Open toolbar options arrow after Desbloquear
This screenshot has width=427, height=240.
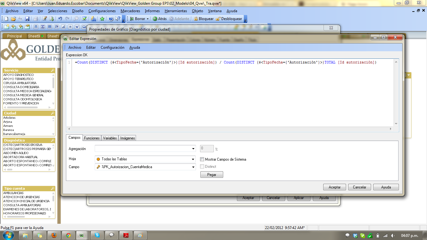click(245, 19)
